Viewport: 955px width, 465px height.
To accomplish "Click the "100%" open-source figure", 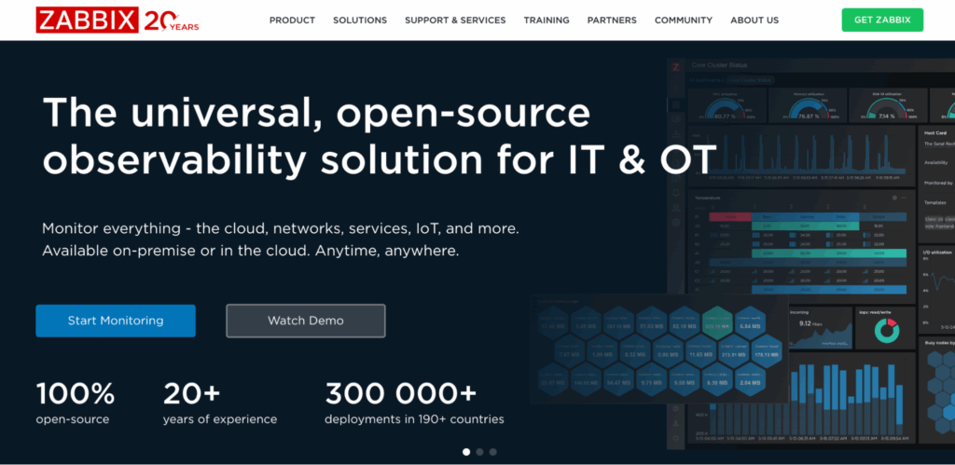I will tap(76, 394).
